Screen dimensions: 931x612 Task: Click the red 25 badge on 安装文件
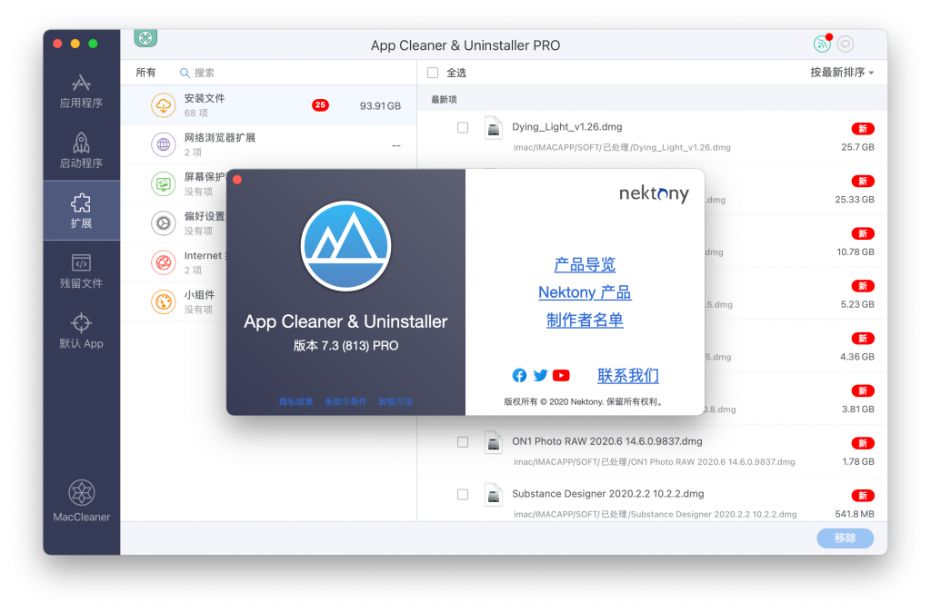pyautogui.click(x=320, y=105)
